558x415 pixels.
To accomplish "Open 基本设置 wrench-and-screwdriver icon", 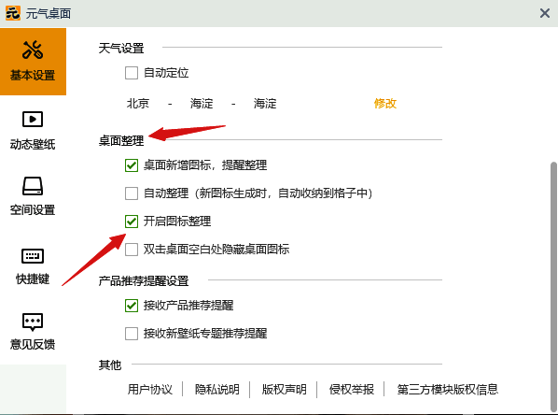I will pos(33,50).
